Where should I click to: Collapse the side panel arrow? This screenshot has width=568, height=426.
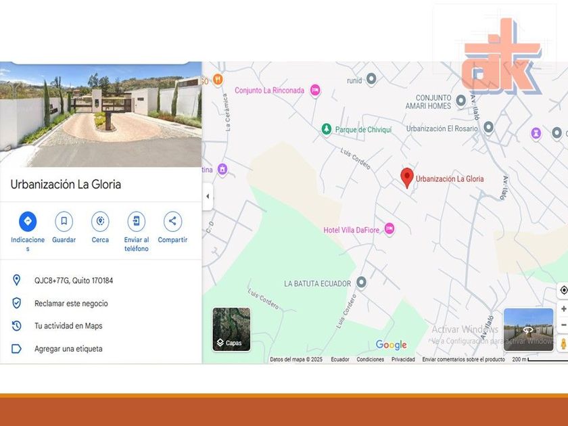[208, 196]
